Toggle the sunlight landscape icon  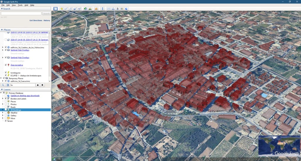[90, 8]
